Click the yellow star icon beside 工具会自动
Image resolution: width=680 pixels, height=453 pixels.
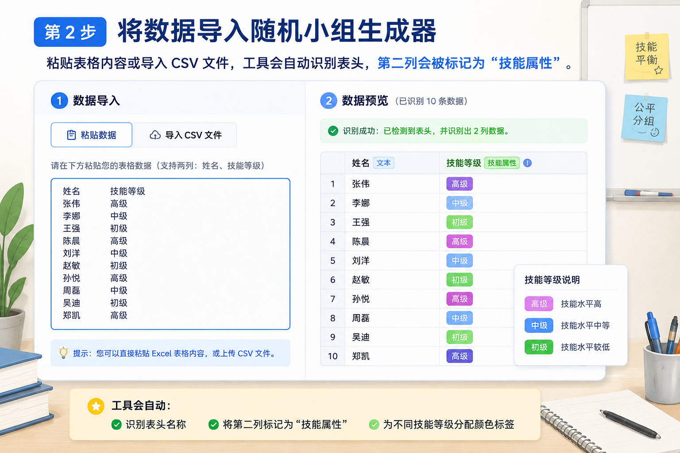[x=96, y=406]
